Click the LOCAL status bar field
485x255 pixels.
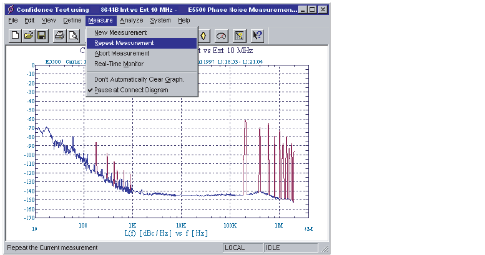click(242, 248)
